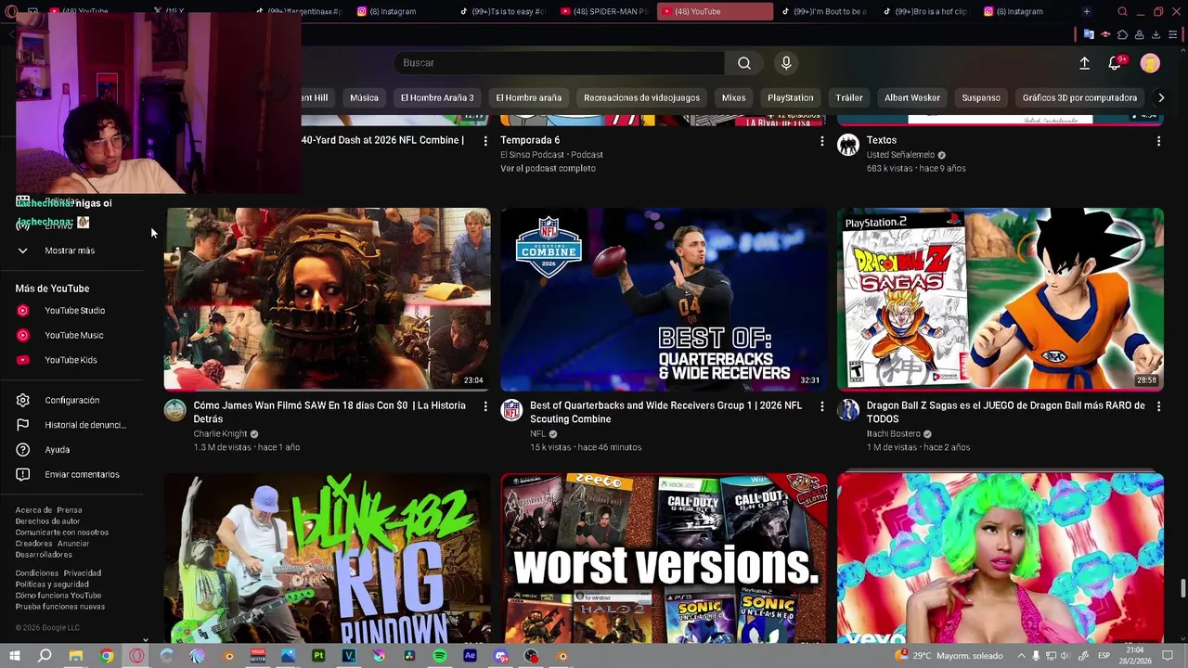This screenshot has width=1188, height=668.
Task: Open Derechos de autor footer link
Action: (x=47, y=521)
